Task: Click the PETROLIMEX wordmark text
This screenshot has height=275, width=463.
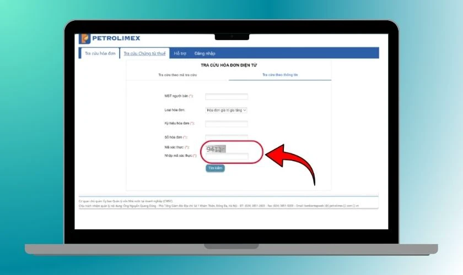Action: 116,38
